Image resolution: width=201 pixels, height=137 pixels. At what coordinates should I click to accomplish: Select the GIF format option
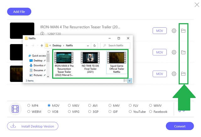pos(113,111)
